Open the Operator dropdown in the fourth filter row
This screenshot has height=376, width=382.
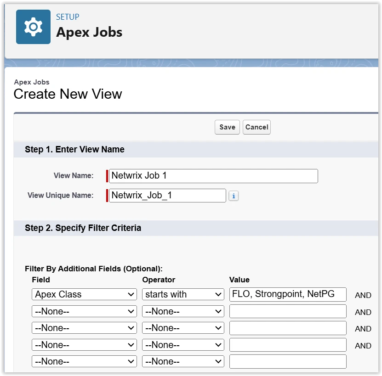coord(183,345)
